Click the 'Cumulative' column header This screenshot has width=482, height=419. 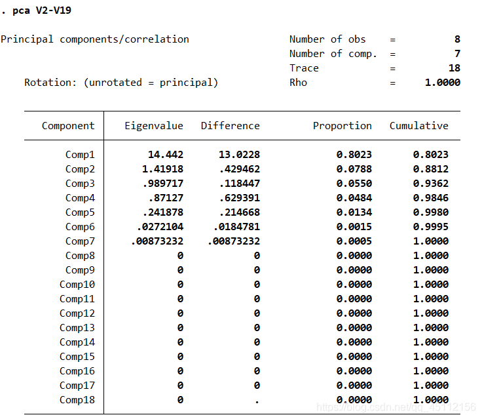[419, 126]
